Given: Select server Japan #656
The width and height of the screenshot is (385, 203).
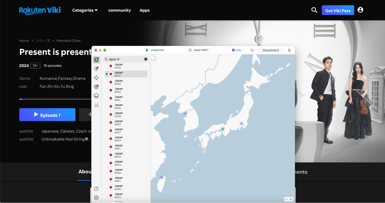Looking at the screenshot, I should point(126,66).
